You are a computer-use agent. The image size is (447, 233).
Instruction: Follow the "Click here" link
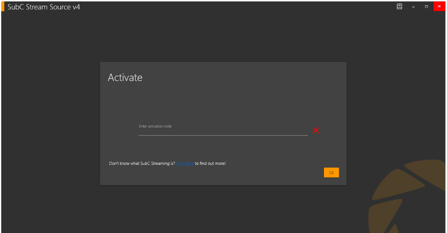click(x=185, y=163)
